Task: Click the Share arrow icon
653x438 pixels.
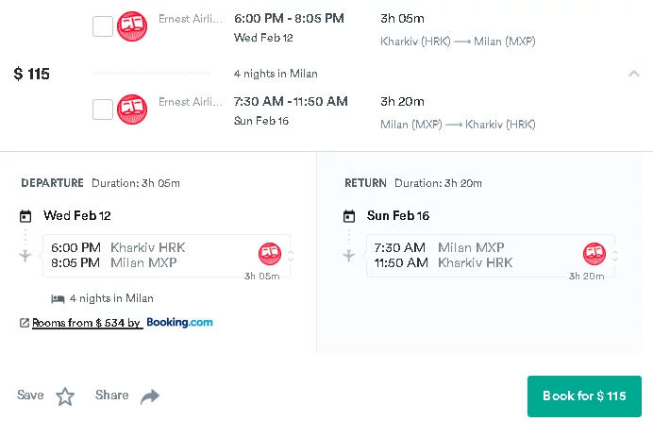Action: [x=150, y=396]
